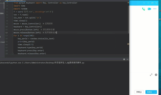Image resolution: width=161 pixels, height=95 pixels.
Task: Minimize the QQ chat window
Action: 148,3
